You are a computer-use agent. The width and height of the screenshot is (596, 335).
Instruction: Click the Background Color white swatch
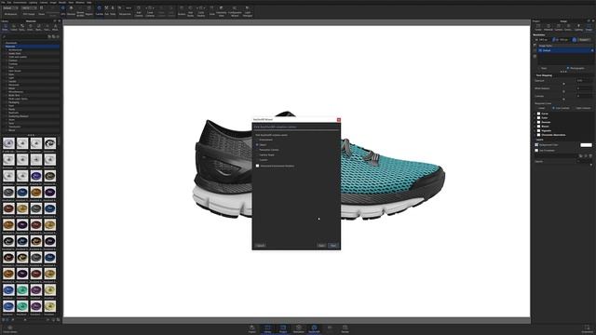[586, 145]
